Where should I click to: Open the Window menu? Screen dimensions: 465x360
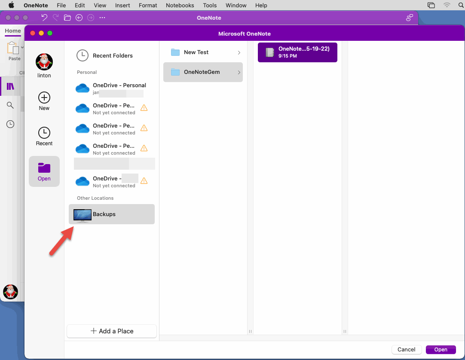236,5
